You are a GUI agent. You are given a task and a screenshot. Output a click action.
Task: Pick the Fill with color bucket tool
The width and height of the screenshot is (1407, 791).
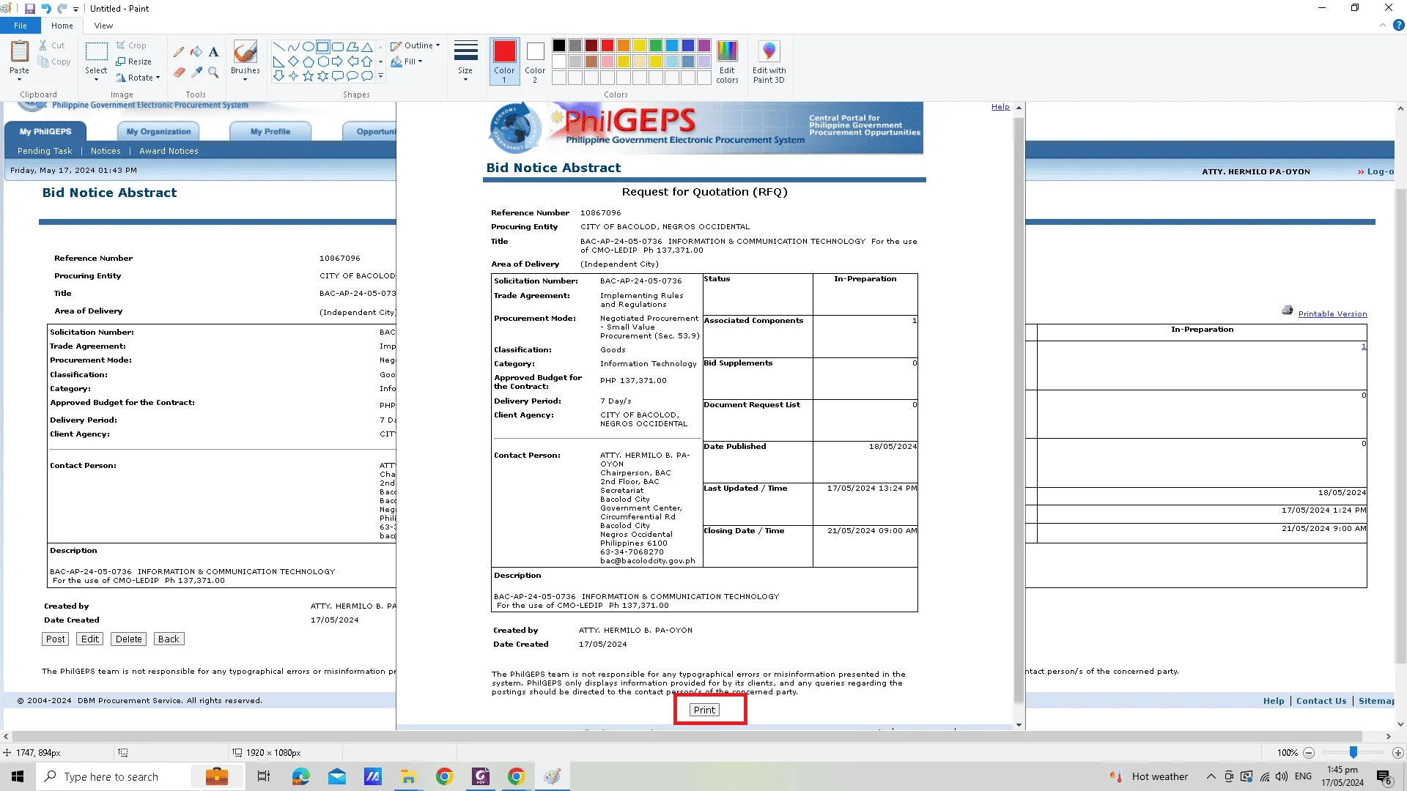tap(196, 52)
